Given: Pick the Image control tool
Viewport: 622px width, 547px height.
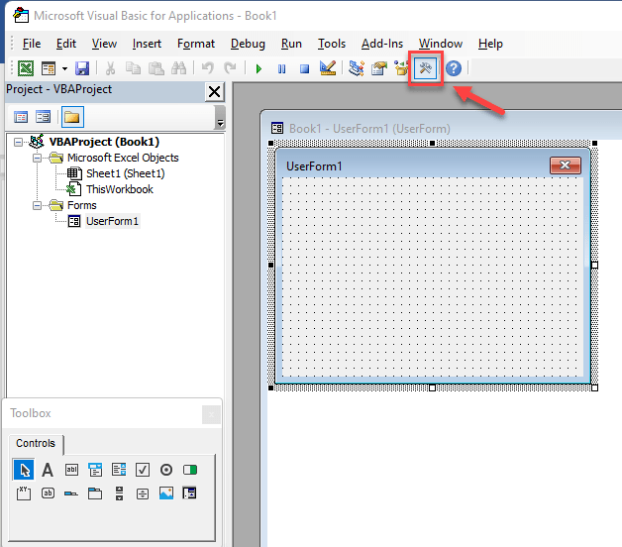Looking at the screenshot, I should coord(166,493).
